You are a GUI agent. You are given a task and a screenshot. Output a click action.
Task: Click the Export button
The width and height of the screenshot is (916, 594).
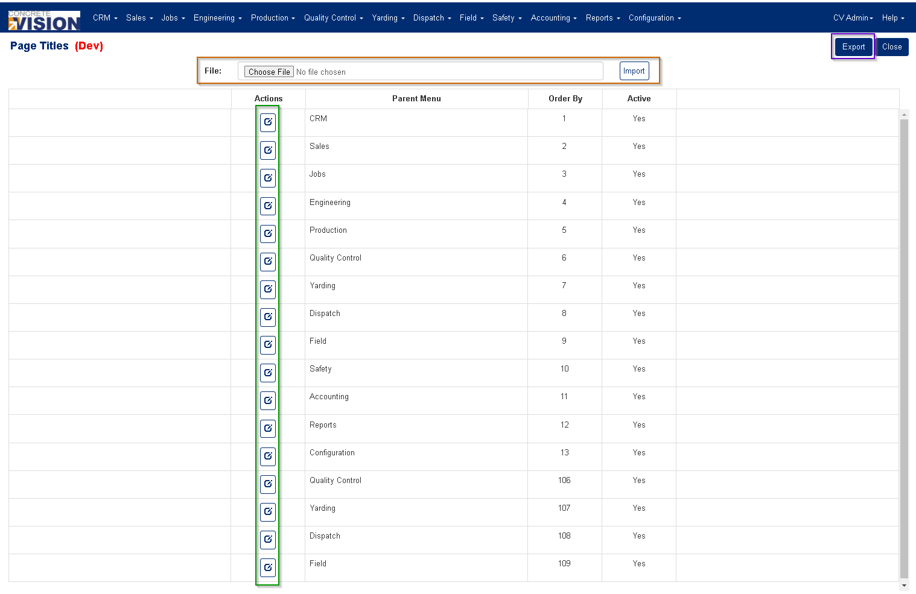(853, 47)
